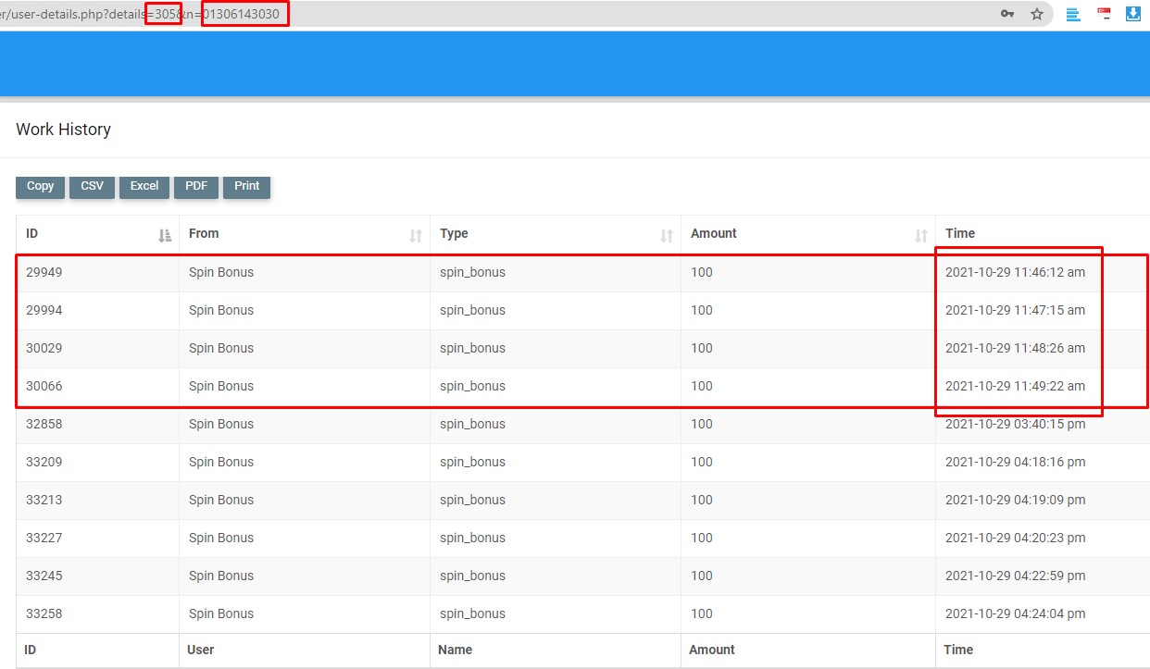Viewport: 1150px width, 669px height.
Task: Click the saved passwords key icon
Action: click(1007, 14)
